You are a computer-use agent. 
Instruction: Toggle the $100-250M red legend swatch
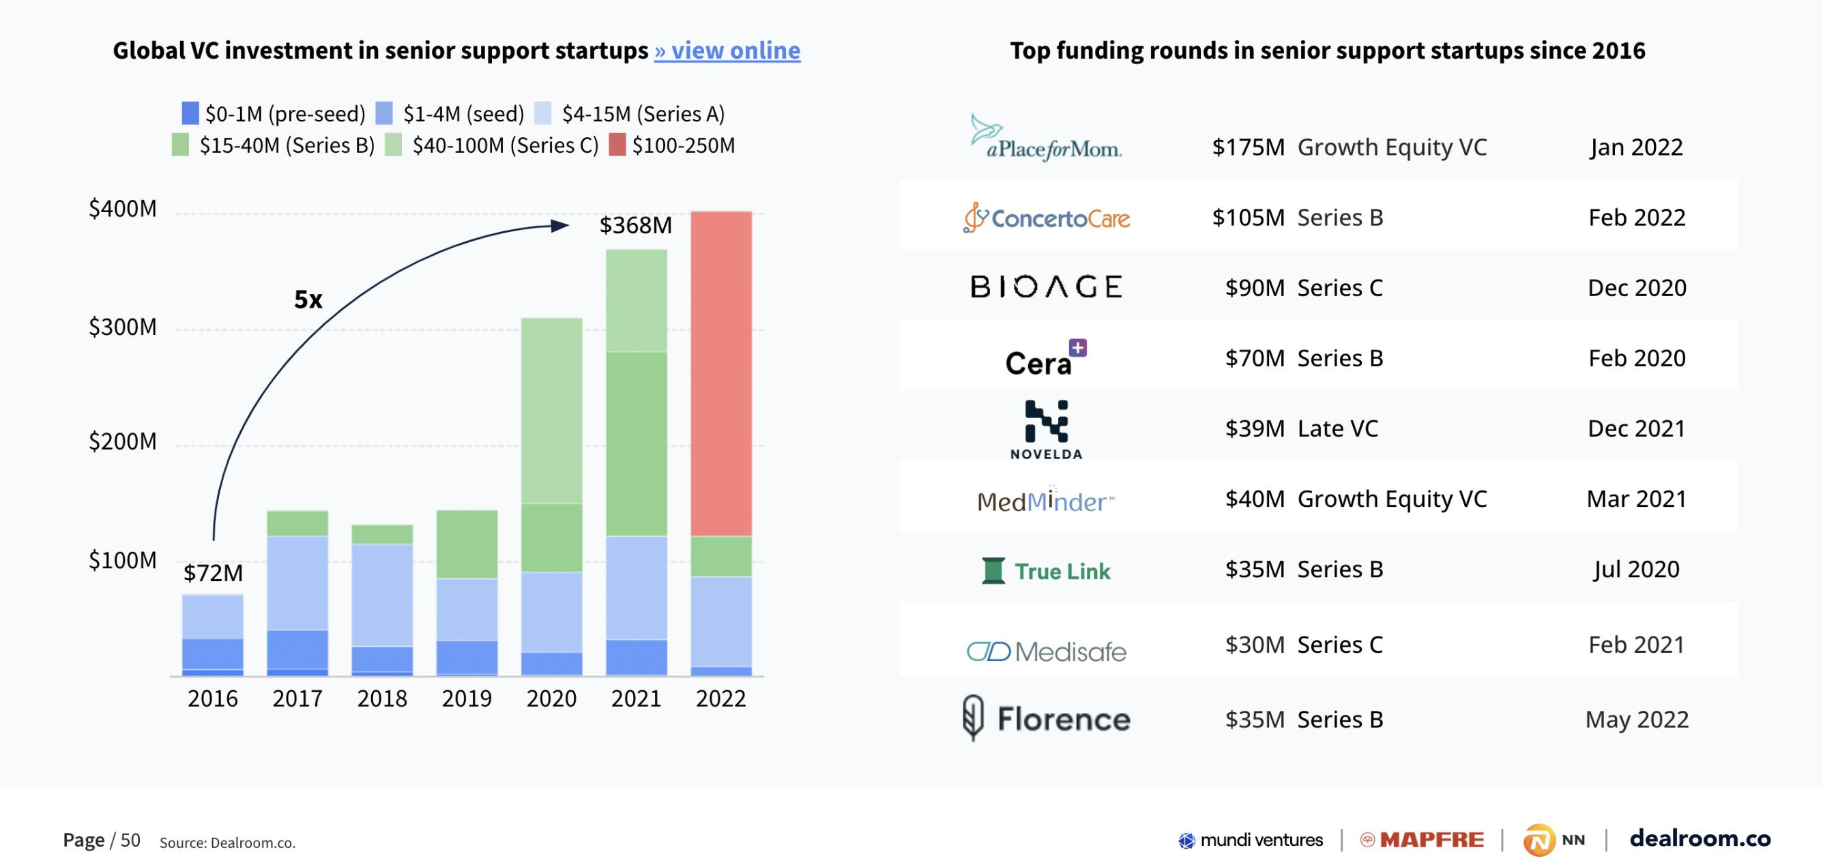pyautogui.click(x=617, y=145)
